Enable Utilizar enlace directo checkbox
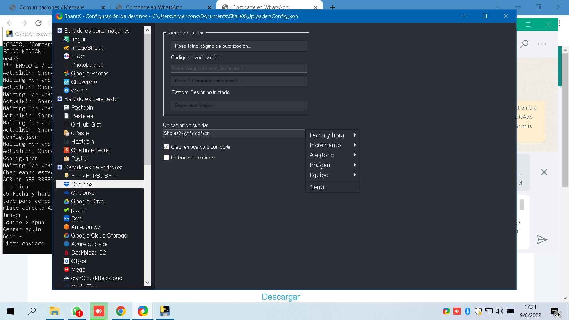Image resolution: width=569 pixels, height=320 pixels. pos(166,158)
